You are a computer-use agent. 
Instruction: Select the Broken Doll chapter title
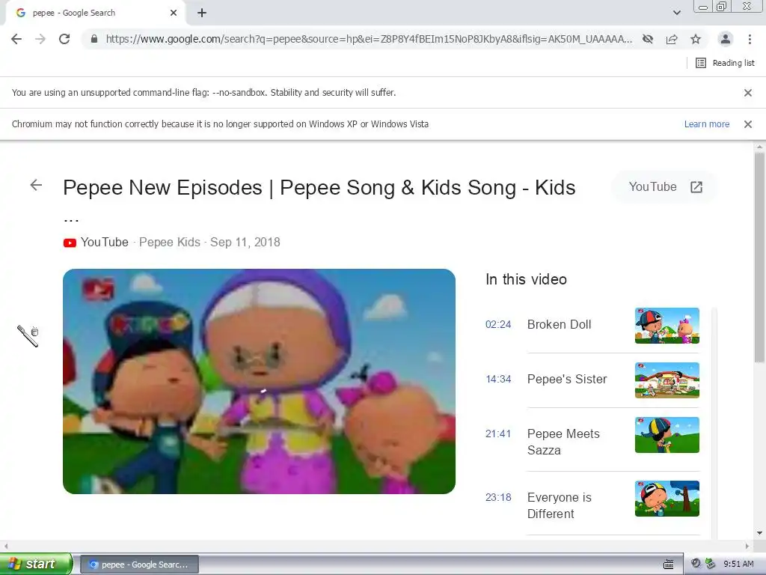pyautogui.click(x=559, y=325)
